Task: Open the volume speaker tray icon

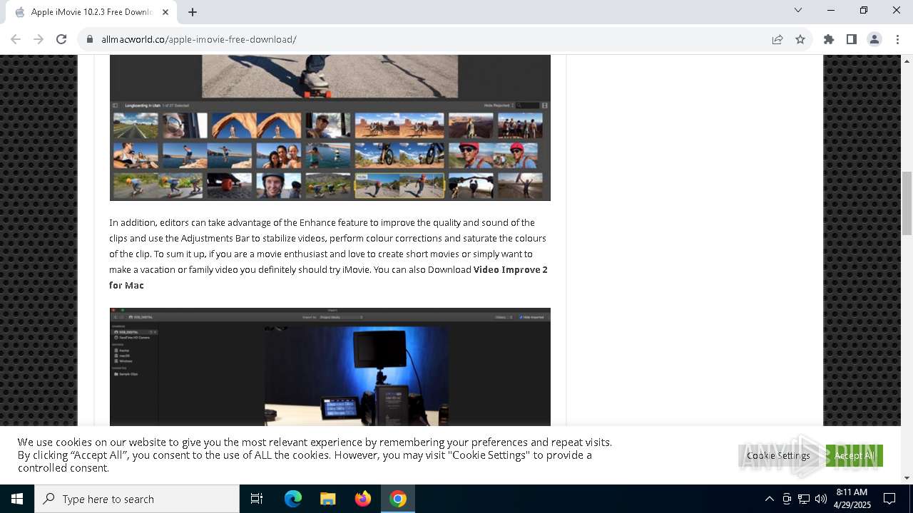Action: coord(821,499)
